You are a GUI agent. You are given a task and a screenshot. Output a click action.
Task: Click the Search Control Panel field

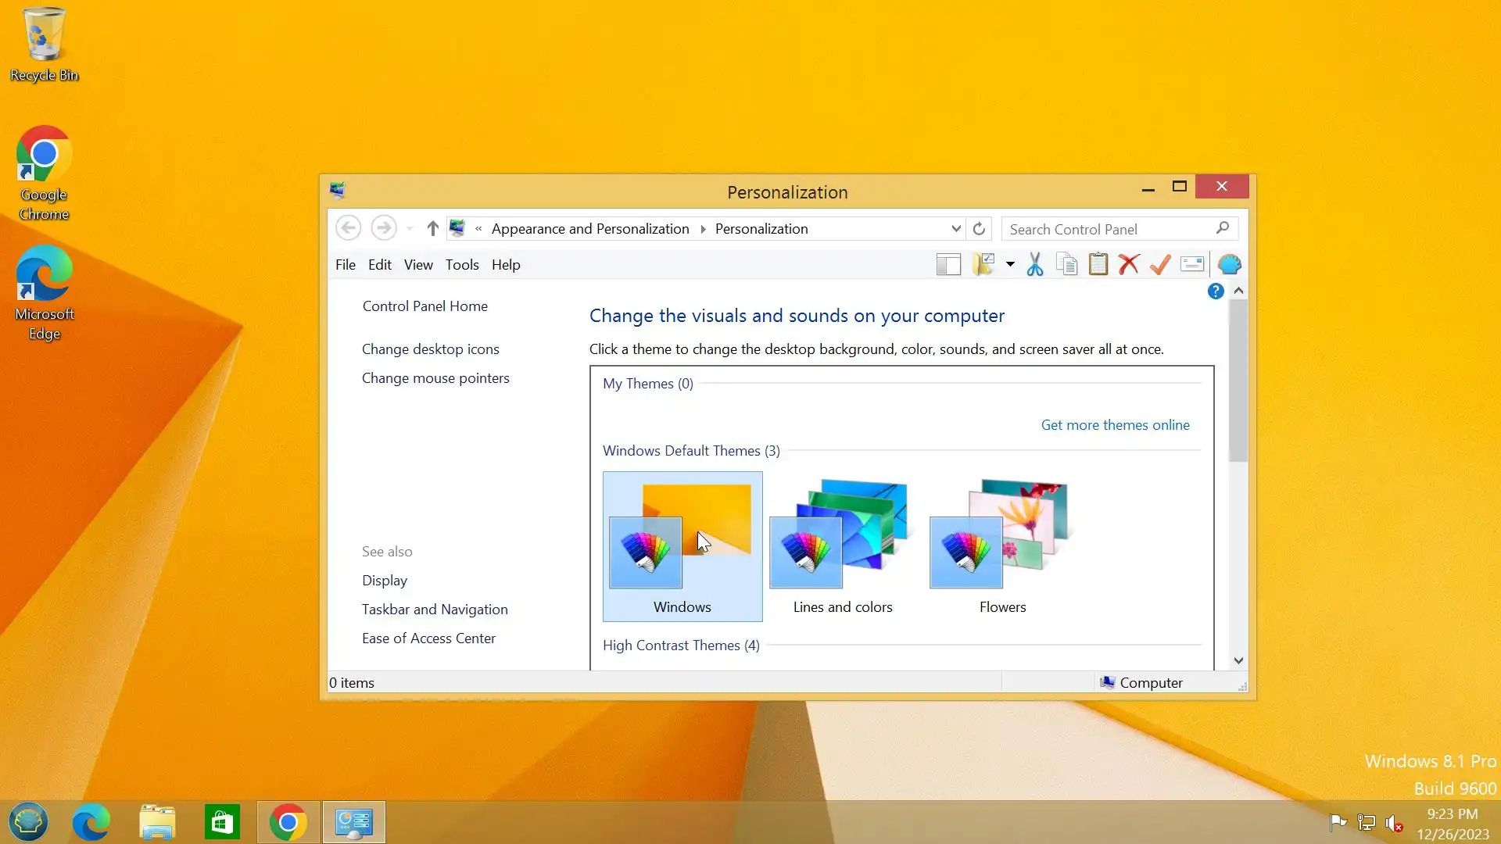tap(1109, 229)
